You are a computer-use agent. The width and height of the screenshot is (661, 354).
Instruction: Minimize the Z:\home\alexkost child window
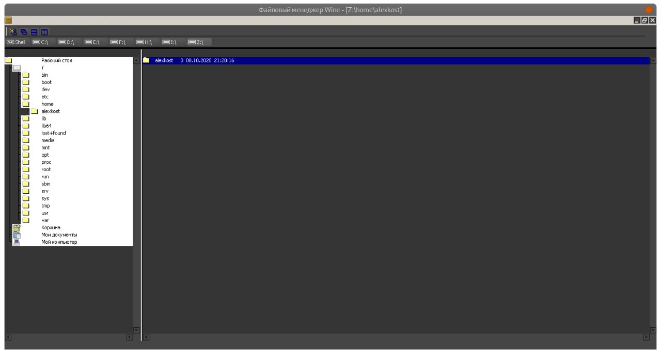point(637,20)
